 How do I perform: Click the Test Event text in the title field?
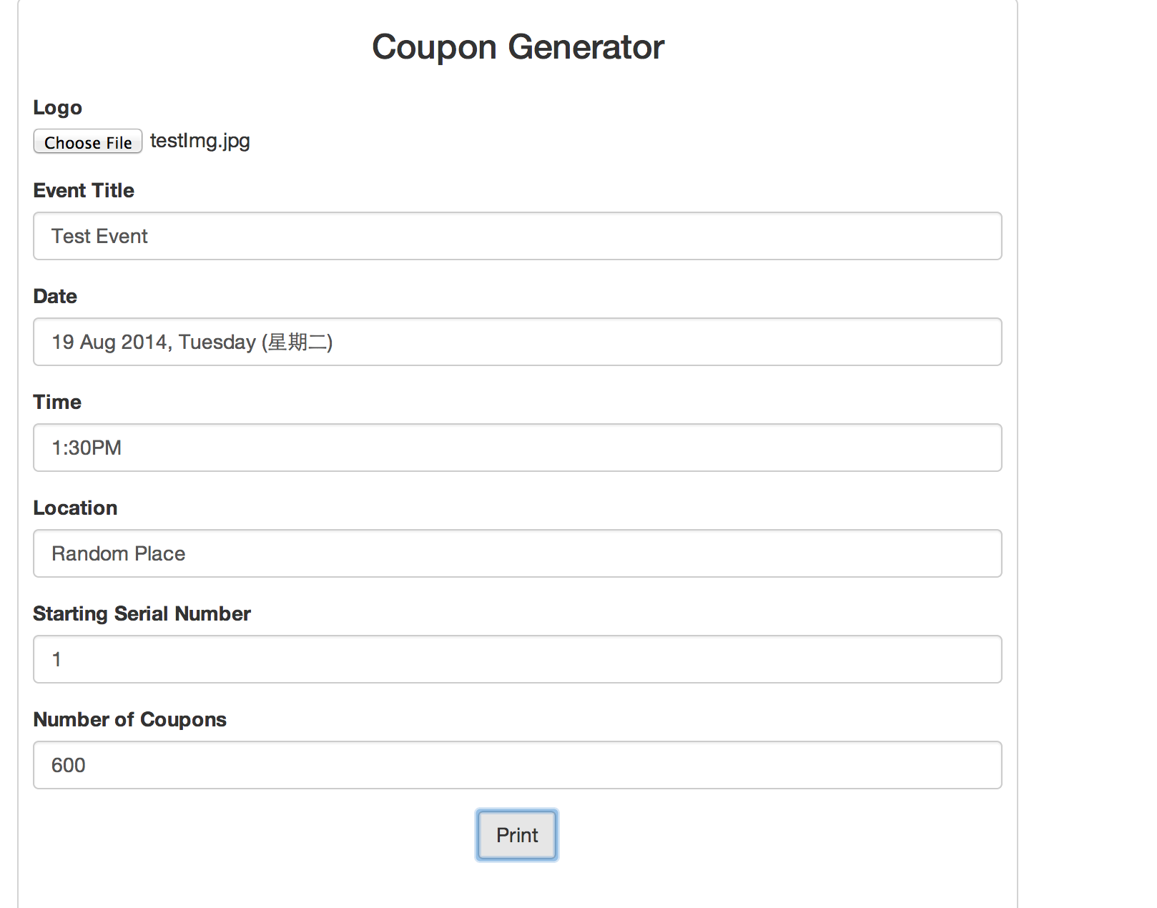click(99, 236)
